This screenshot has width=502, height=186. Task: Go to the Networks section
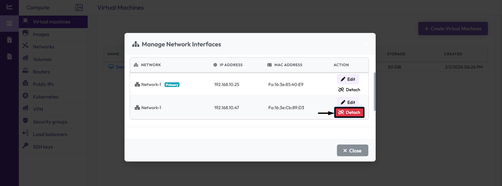pos(43,47)
